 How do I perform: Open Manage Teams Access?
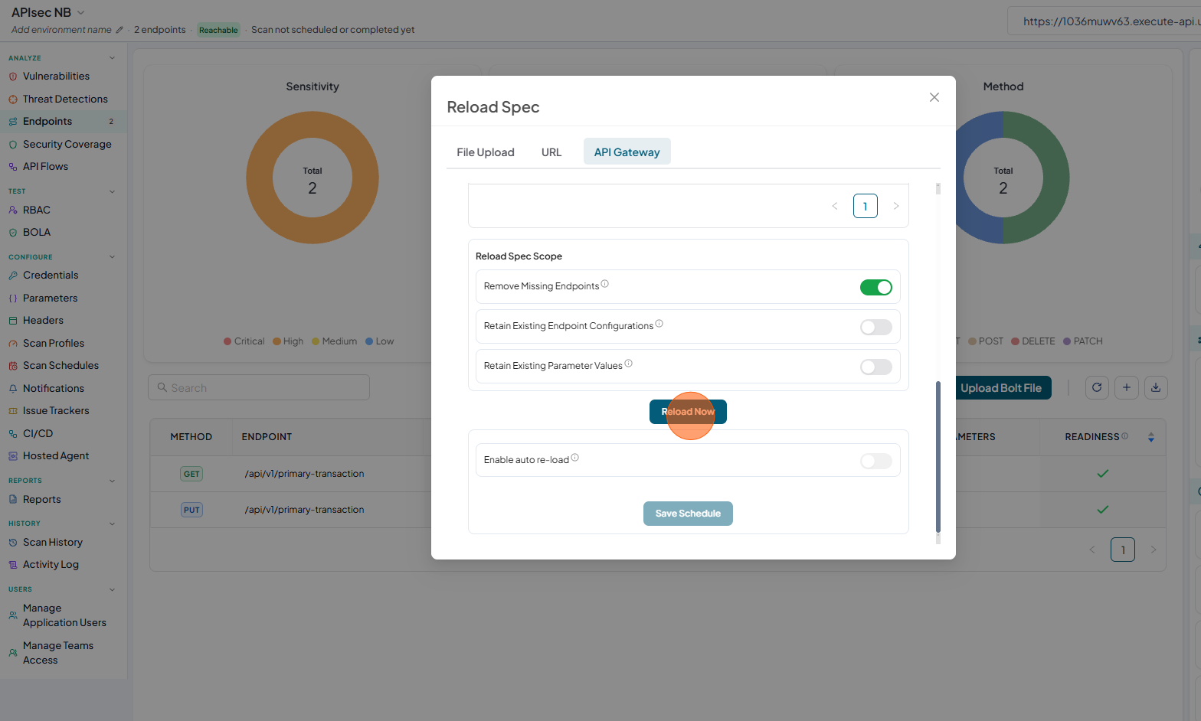[x=57, y=653]
